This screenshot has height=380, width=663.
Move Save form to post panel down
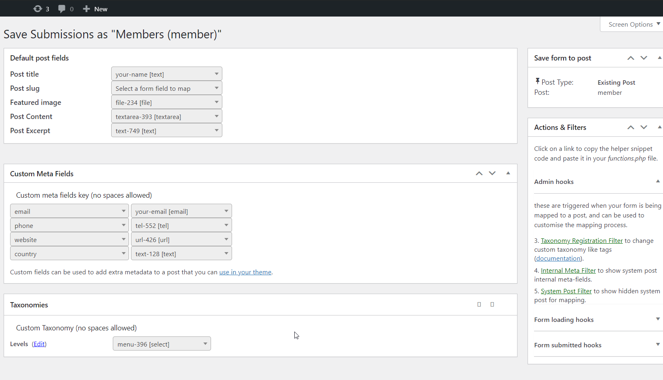(x=644, y=58)
